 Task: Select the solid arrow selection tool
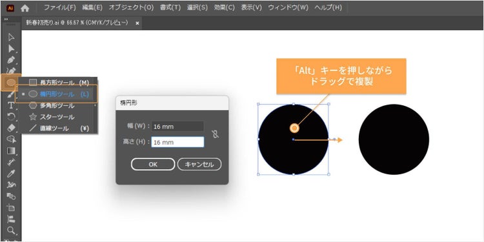point(11,48)
